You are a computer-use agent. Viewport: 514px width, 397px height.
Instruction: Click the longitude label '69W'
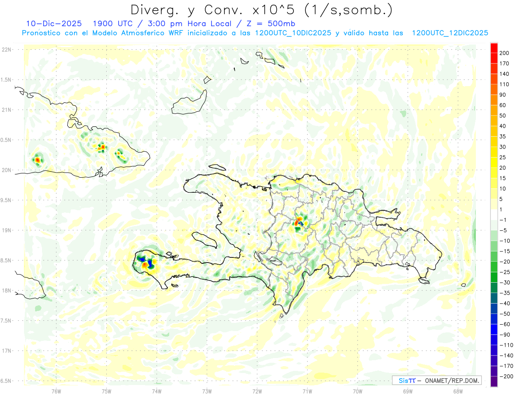point(408,391)
